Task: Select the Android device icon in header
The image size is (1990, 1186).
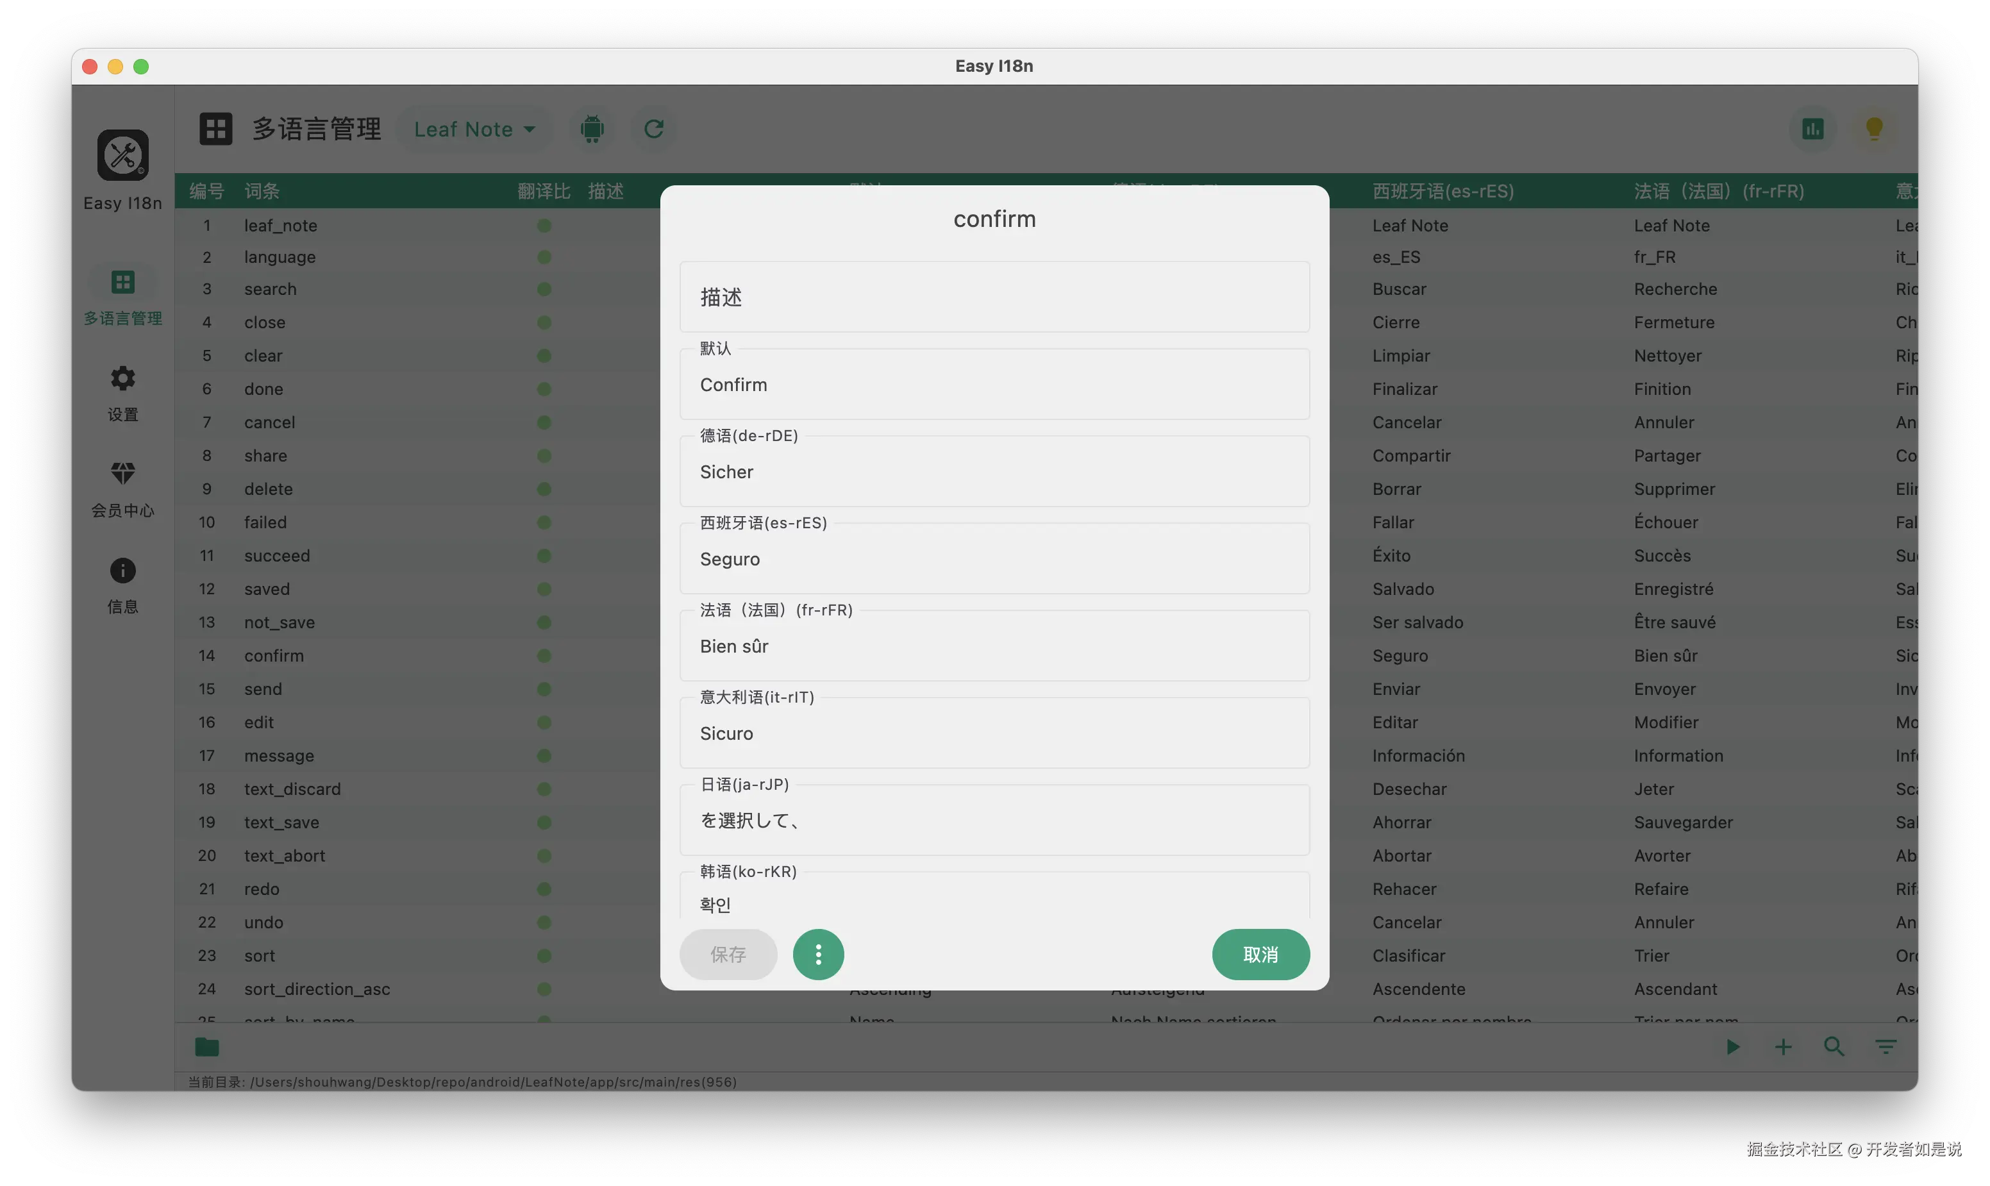Action: coord(592,128)
